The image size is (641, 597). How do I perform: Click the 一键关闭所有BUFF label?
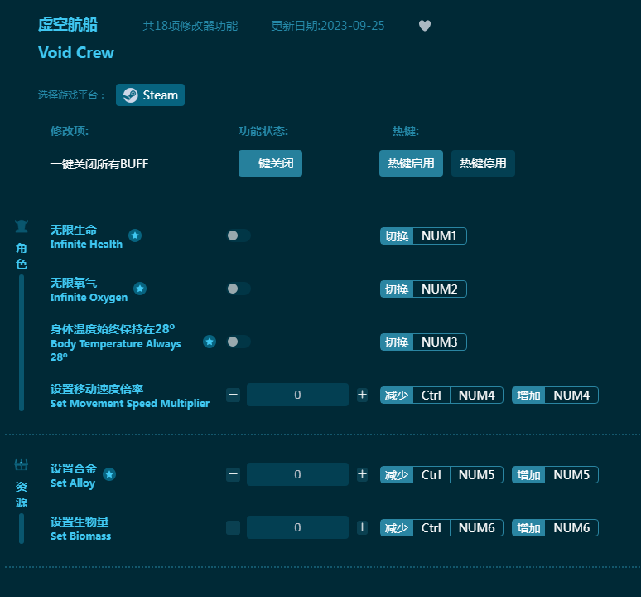99,164
